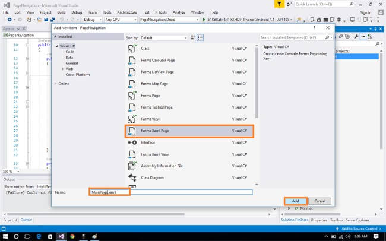Click Save All in the Visual Studio toolbar
The height and width of the screenshot is (241, 386).
pyautogui.click(x=52, y=20)
